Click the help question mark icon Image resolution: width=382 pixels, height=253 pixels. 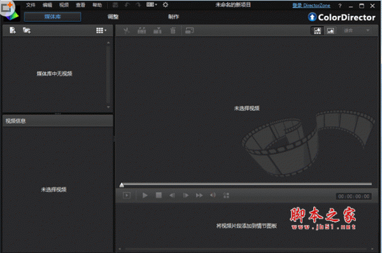[x=340, y=6]
